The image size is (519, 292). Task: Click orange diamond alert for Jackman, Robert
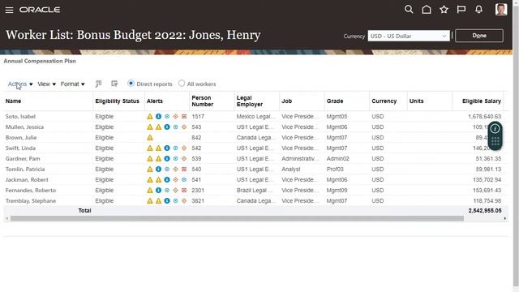coord(176,180)
